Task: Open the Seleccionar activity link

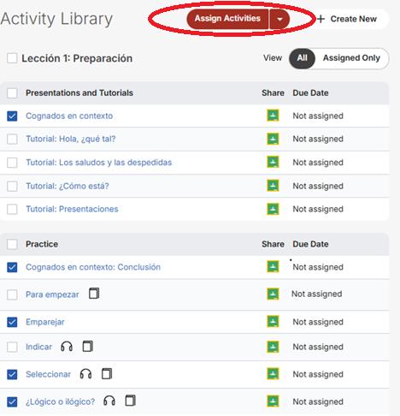Action: click(48, 374)
